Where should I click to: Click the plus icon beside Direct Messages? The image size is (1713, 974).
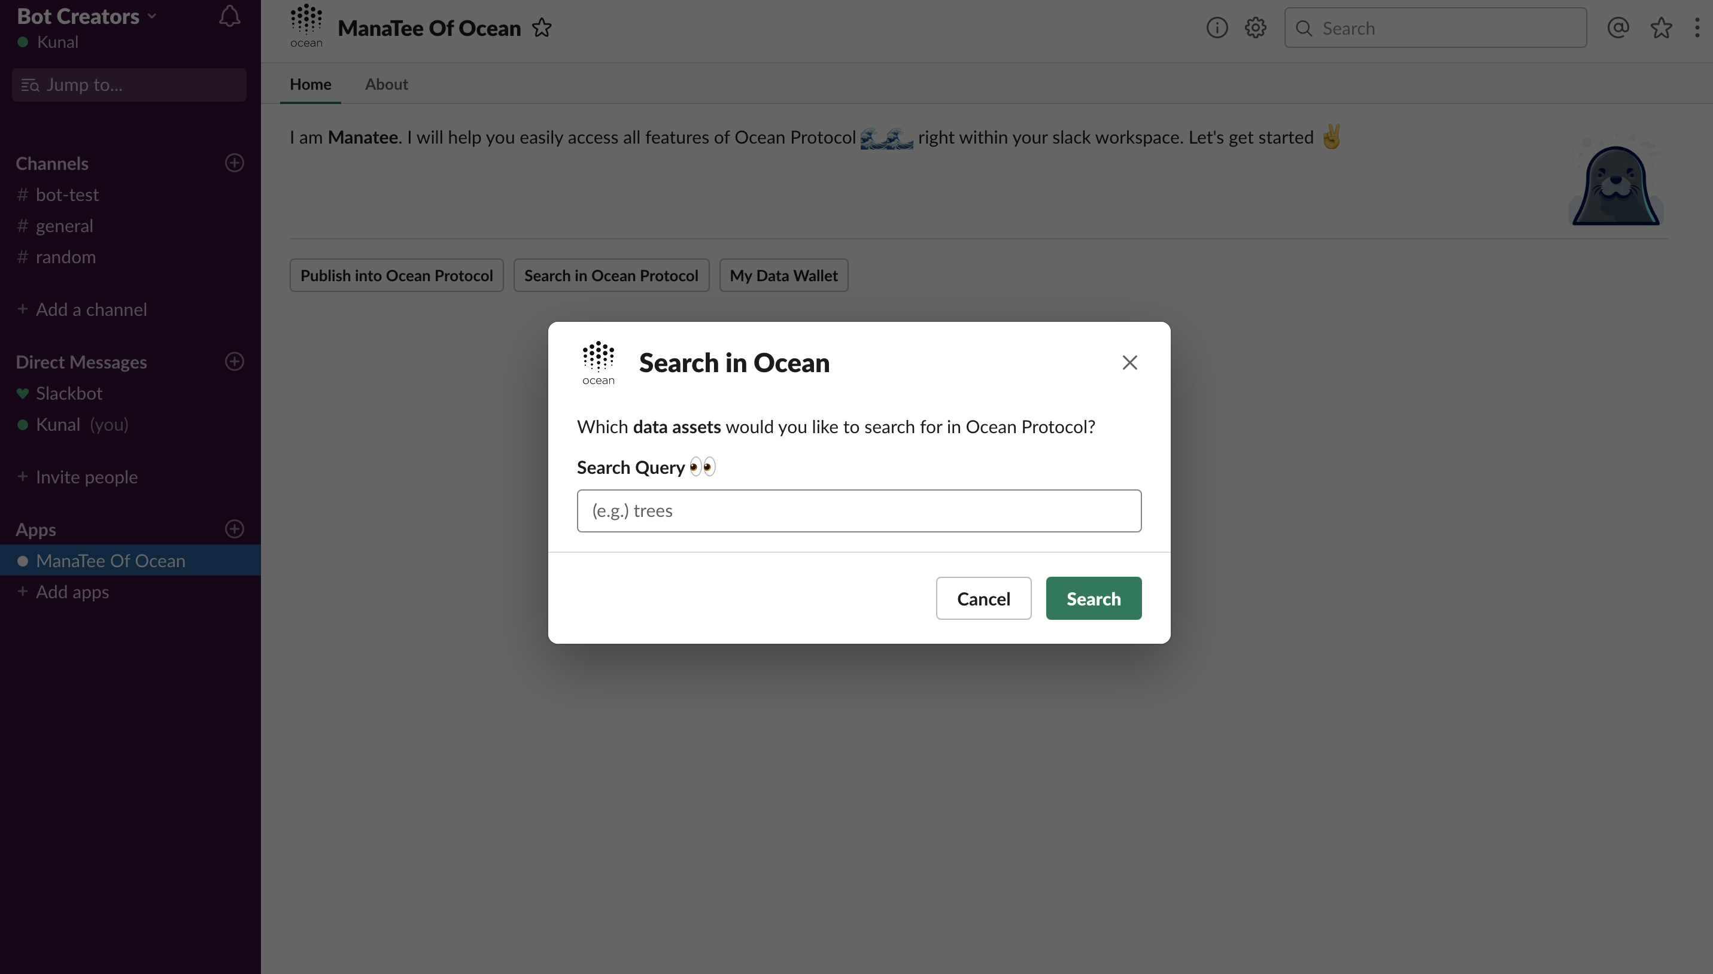pos(234,361)
